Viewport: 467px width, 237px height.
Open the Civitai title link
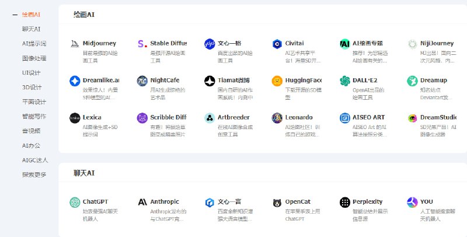294,43
